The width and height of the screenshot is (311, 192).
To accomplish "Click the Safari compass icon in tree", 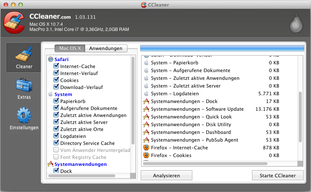I will (50, 59).
